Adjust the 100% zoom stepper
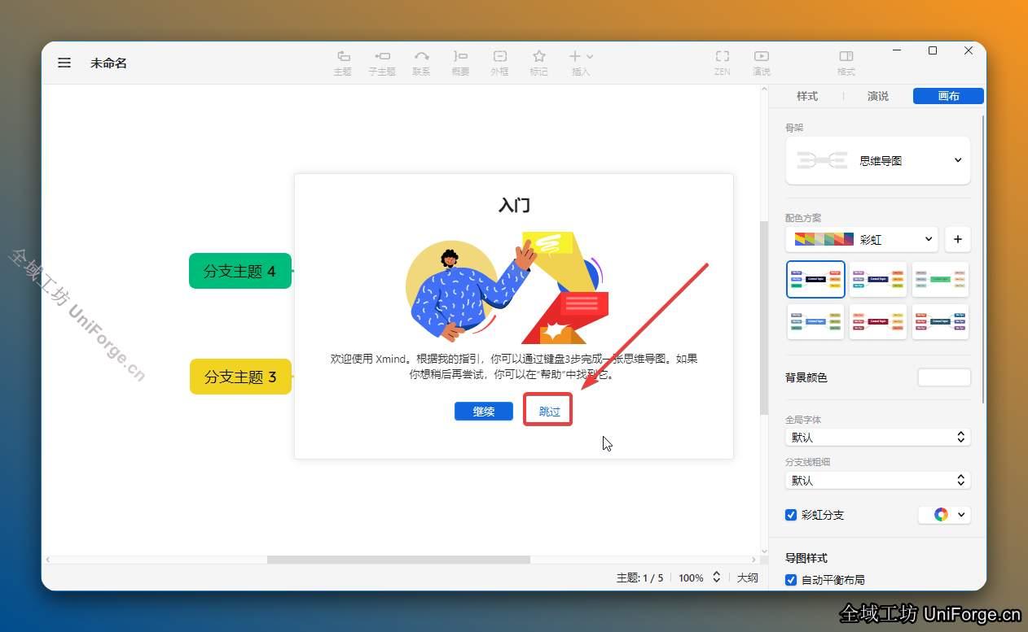 pos(716,578)
